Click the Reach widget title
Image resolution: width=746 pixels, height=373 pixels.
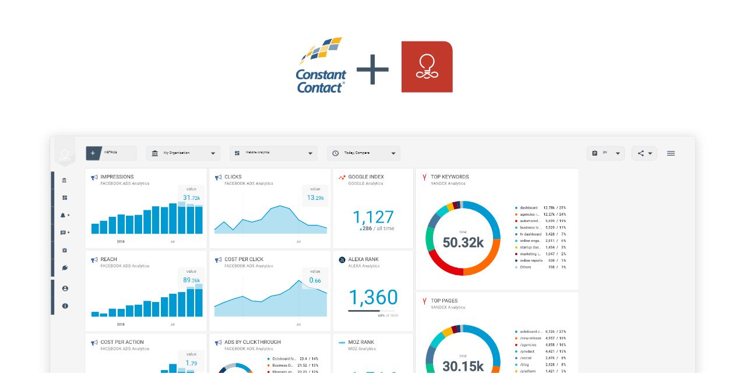coord(108,259)
